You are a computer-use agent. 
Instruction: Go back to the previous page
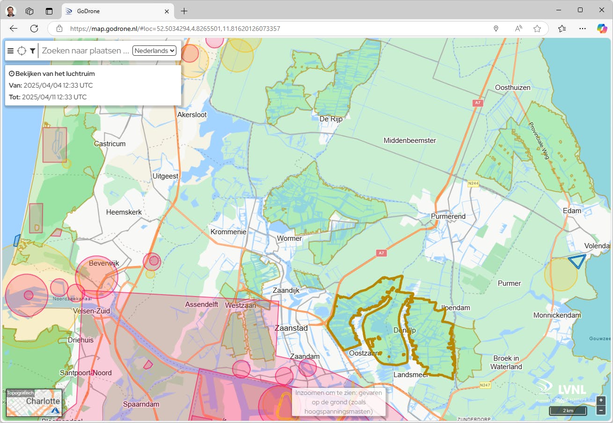pos(14,29)
